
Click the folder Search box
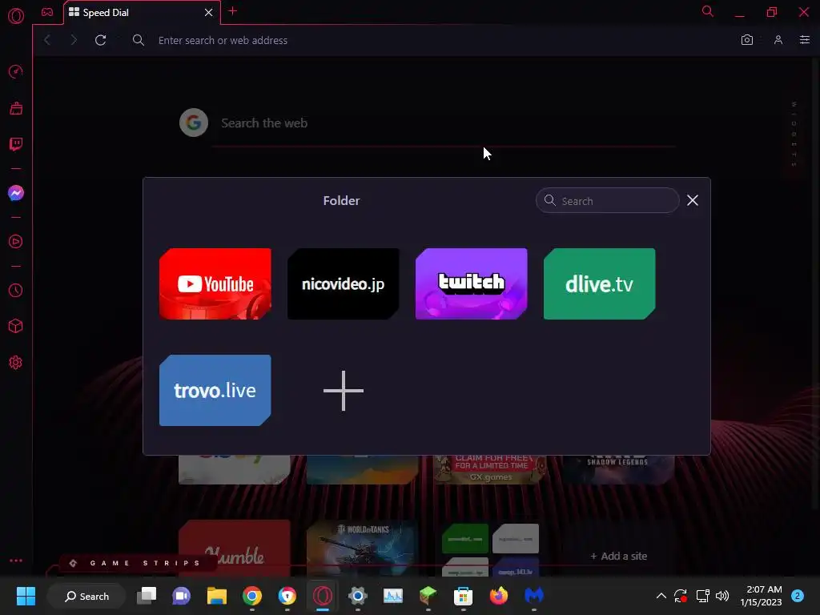point(607,201)
